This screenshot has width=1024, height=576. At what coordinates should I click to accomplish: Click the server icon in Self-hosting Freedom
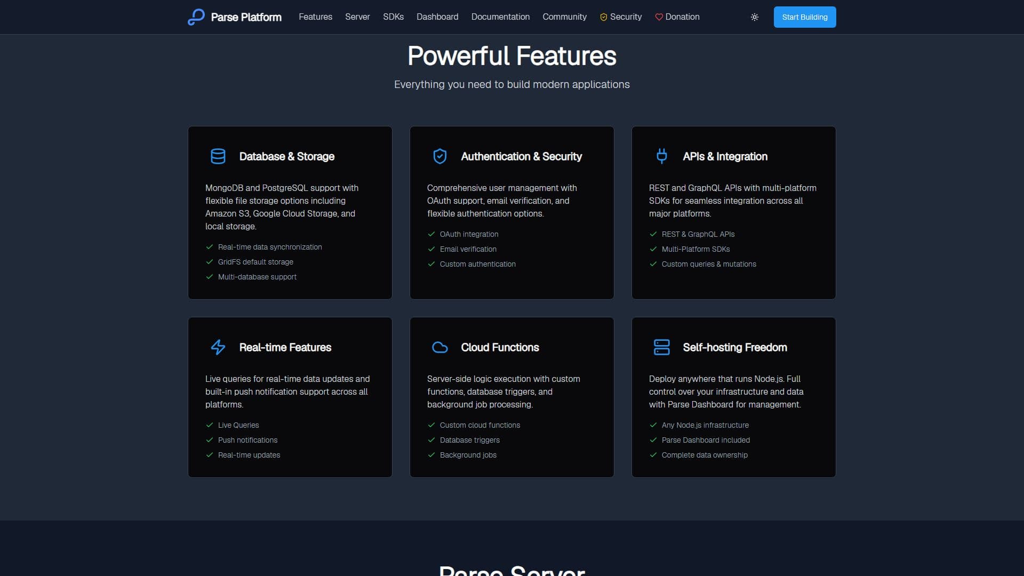662,347
